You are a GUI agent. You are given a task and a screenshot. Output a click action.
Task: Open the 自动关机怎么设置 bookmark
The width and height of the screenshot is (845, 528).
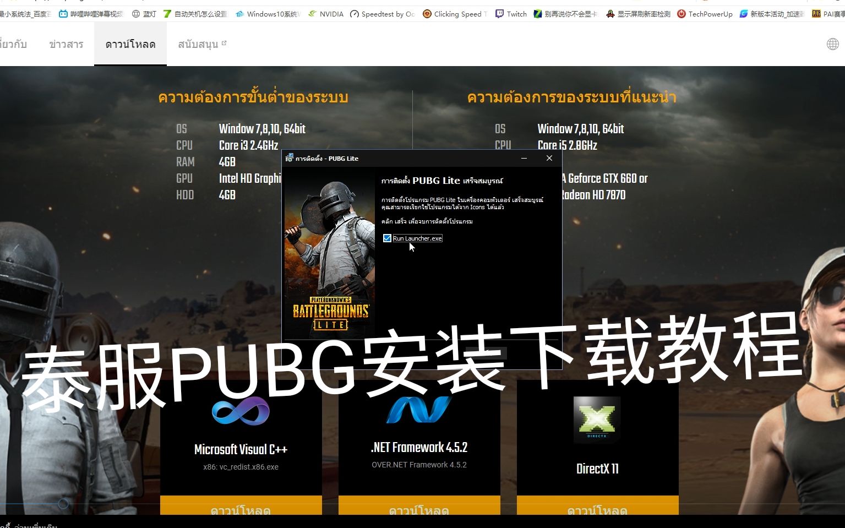pos(195,14)
